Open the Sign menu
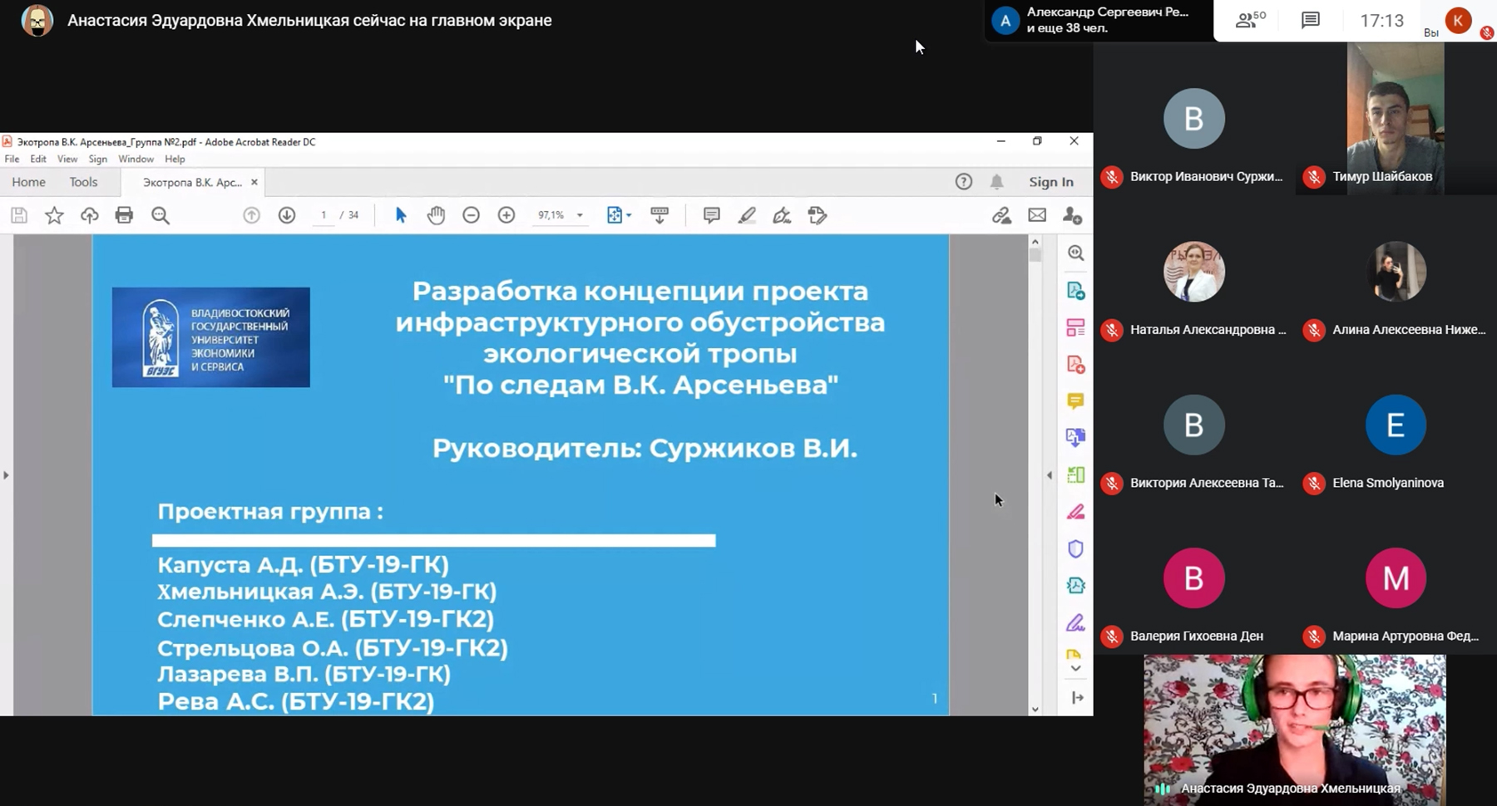 [98, 159]
